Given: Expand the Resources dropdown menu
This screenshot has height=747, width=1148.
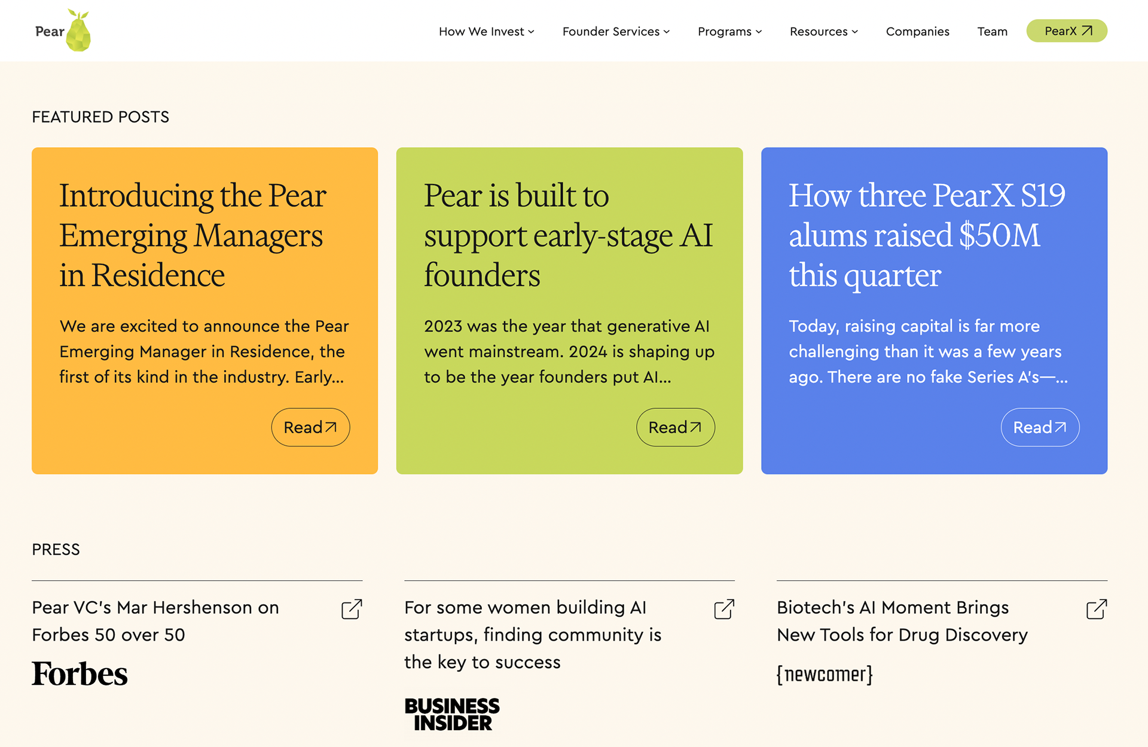Looking at the screenshot, I should [x=824, y=31].
